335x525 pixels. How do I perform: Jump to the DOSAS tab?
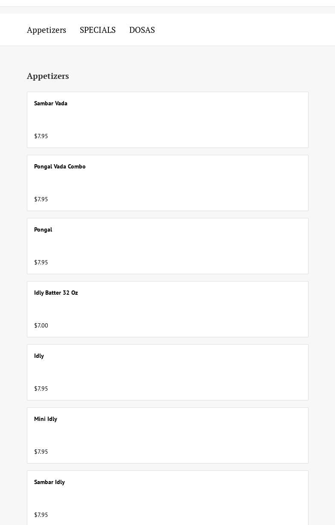pos(142,30)
